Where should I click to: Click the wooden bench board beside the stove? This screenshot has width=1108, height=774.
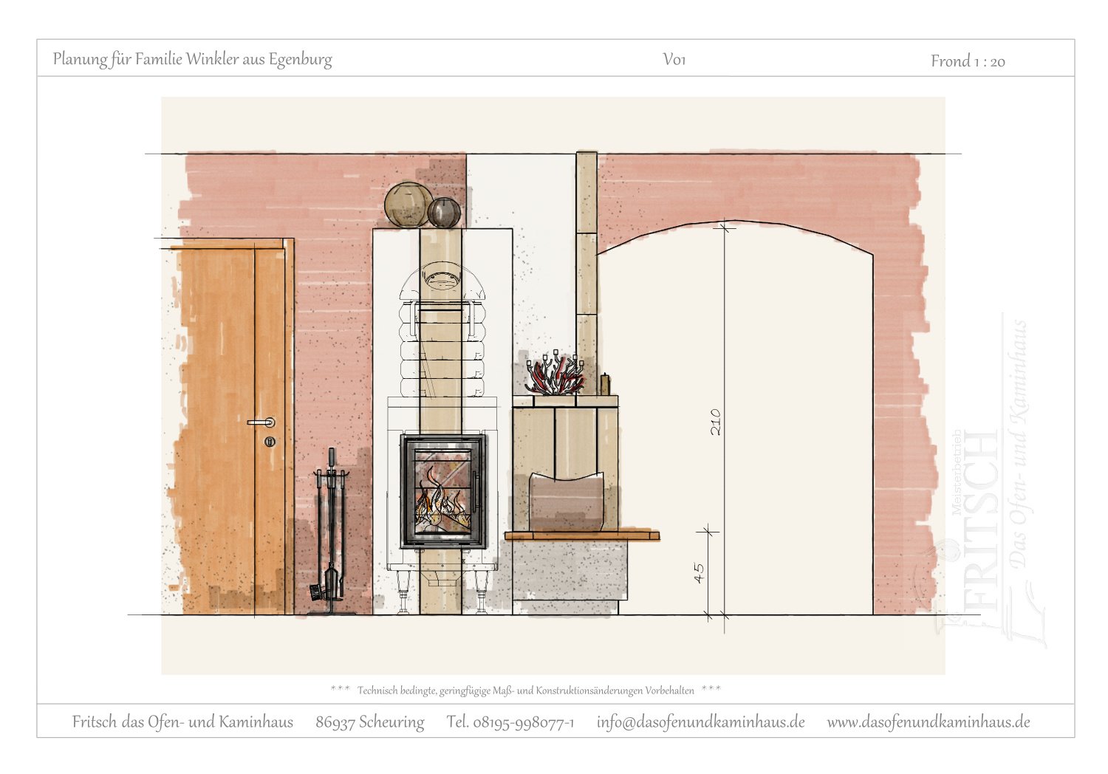point(582,535)
